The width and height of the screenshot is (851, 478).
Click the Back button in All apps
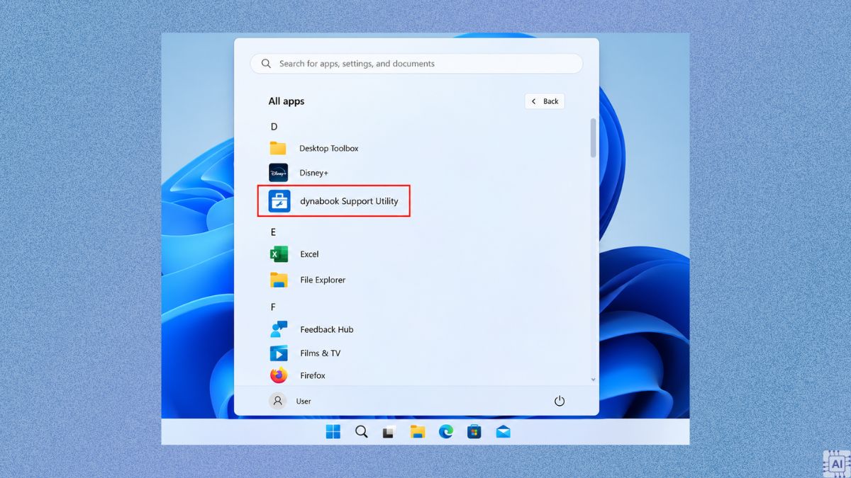[x=545, y=101]
